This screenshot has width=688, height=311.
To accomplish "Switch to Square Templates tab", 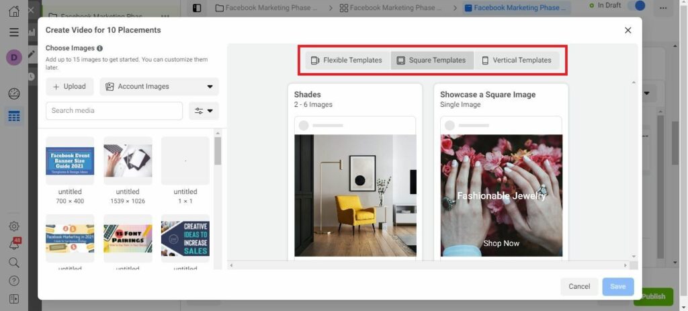I will (432, 60).
